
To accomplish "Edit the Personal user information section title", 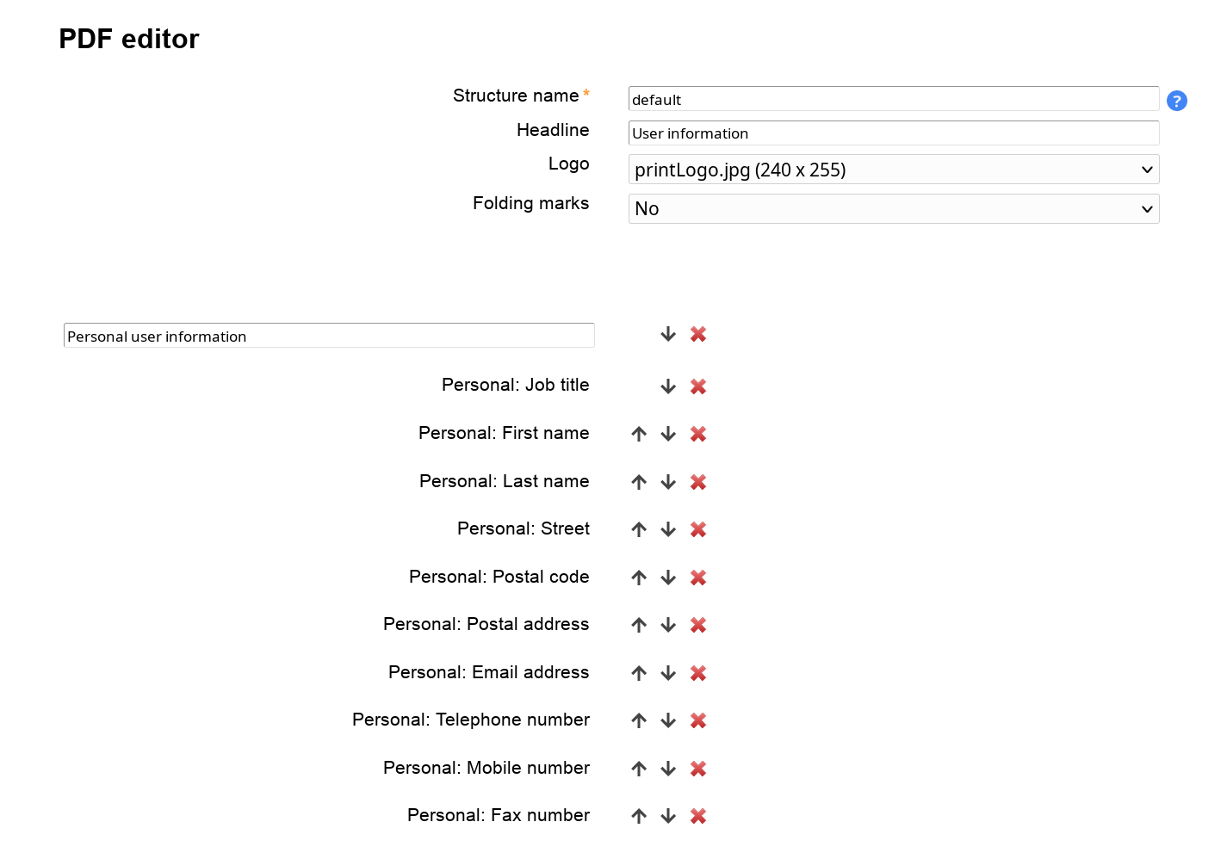I will (x=329, y=336).
